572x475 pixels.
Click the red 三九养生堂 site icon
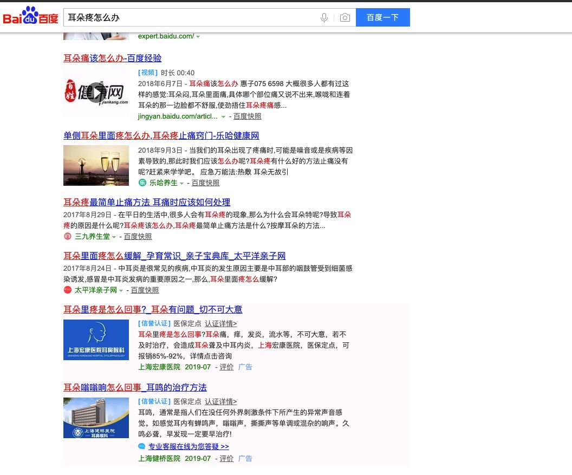pyautogui.click(x=68, y=236)
